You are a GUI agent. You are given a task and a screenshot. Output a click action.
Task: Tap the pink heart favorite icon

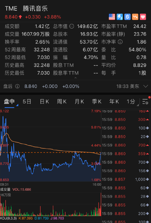click(143, 17)
